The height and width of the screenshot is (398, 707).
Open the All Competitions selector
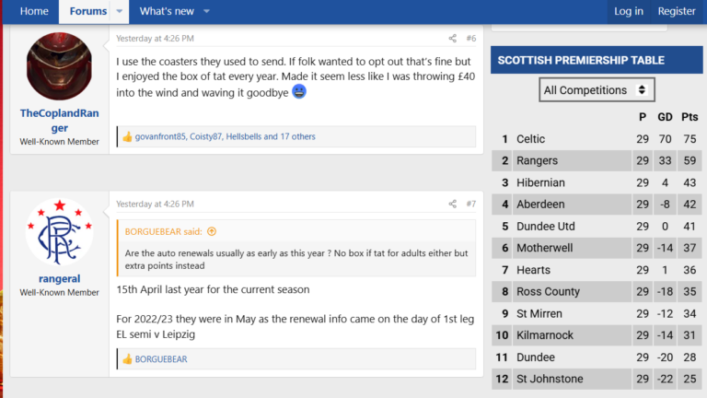[597, 89]
